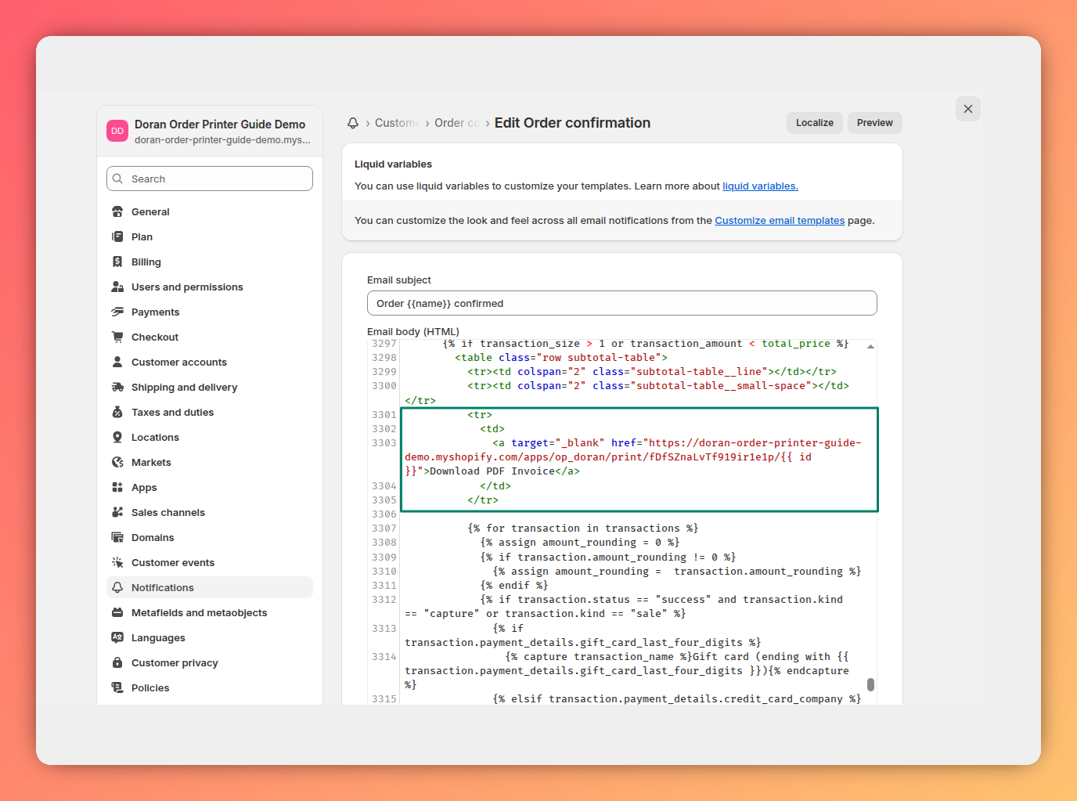The height and width of the screenshot is (801, 1077).
Task: Click the Doran Order Printer Guide Demo store name
Action: (x=220, y=124)
